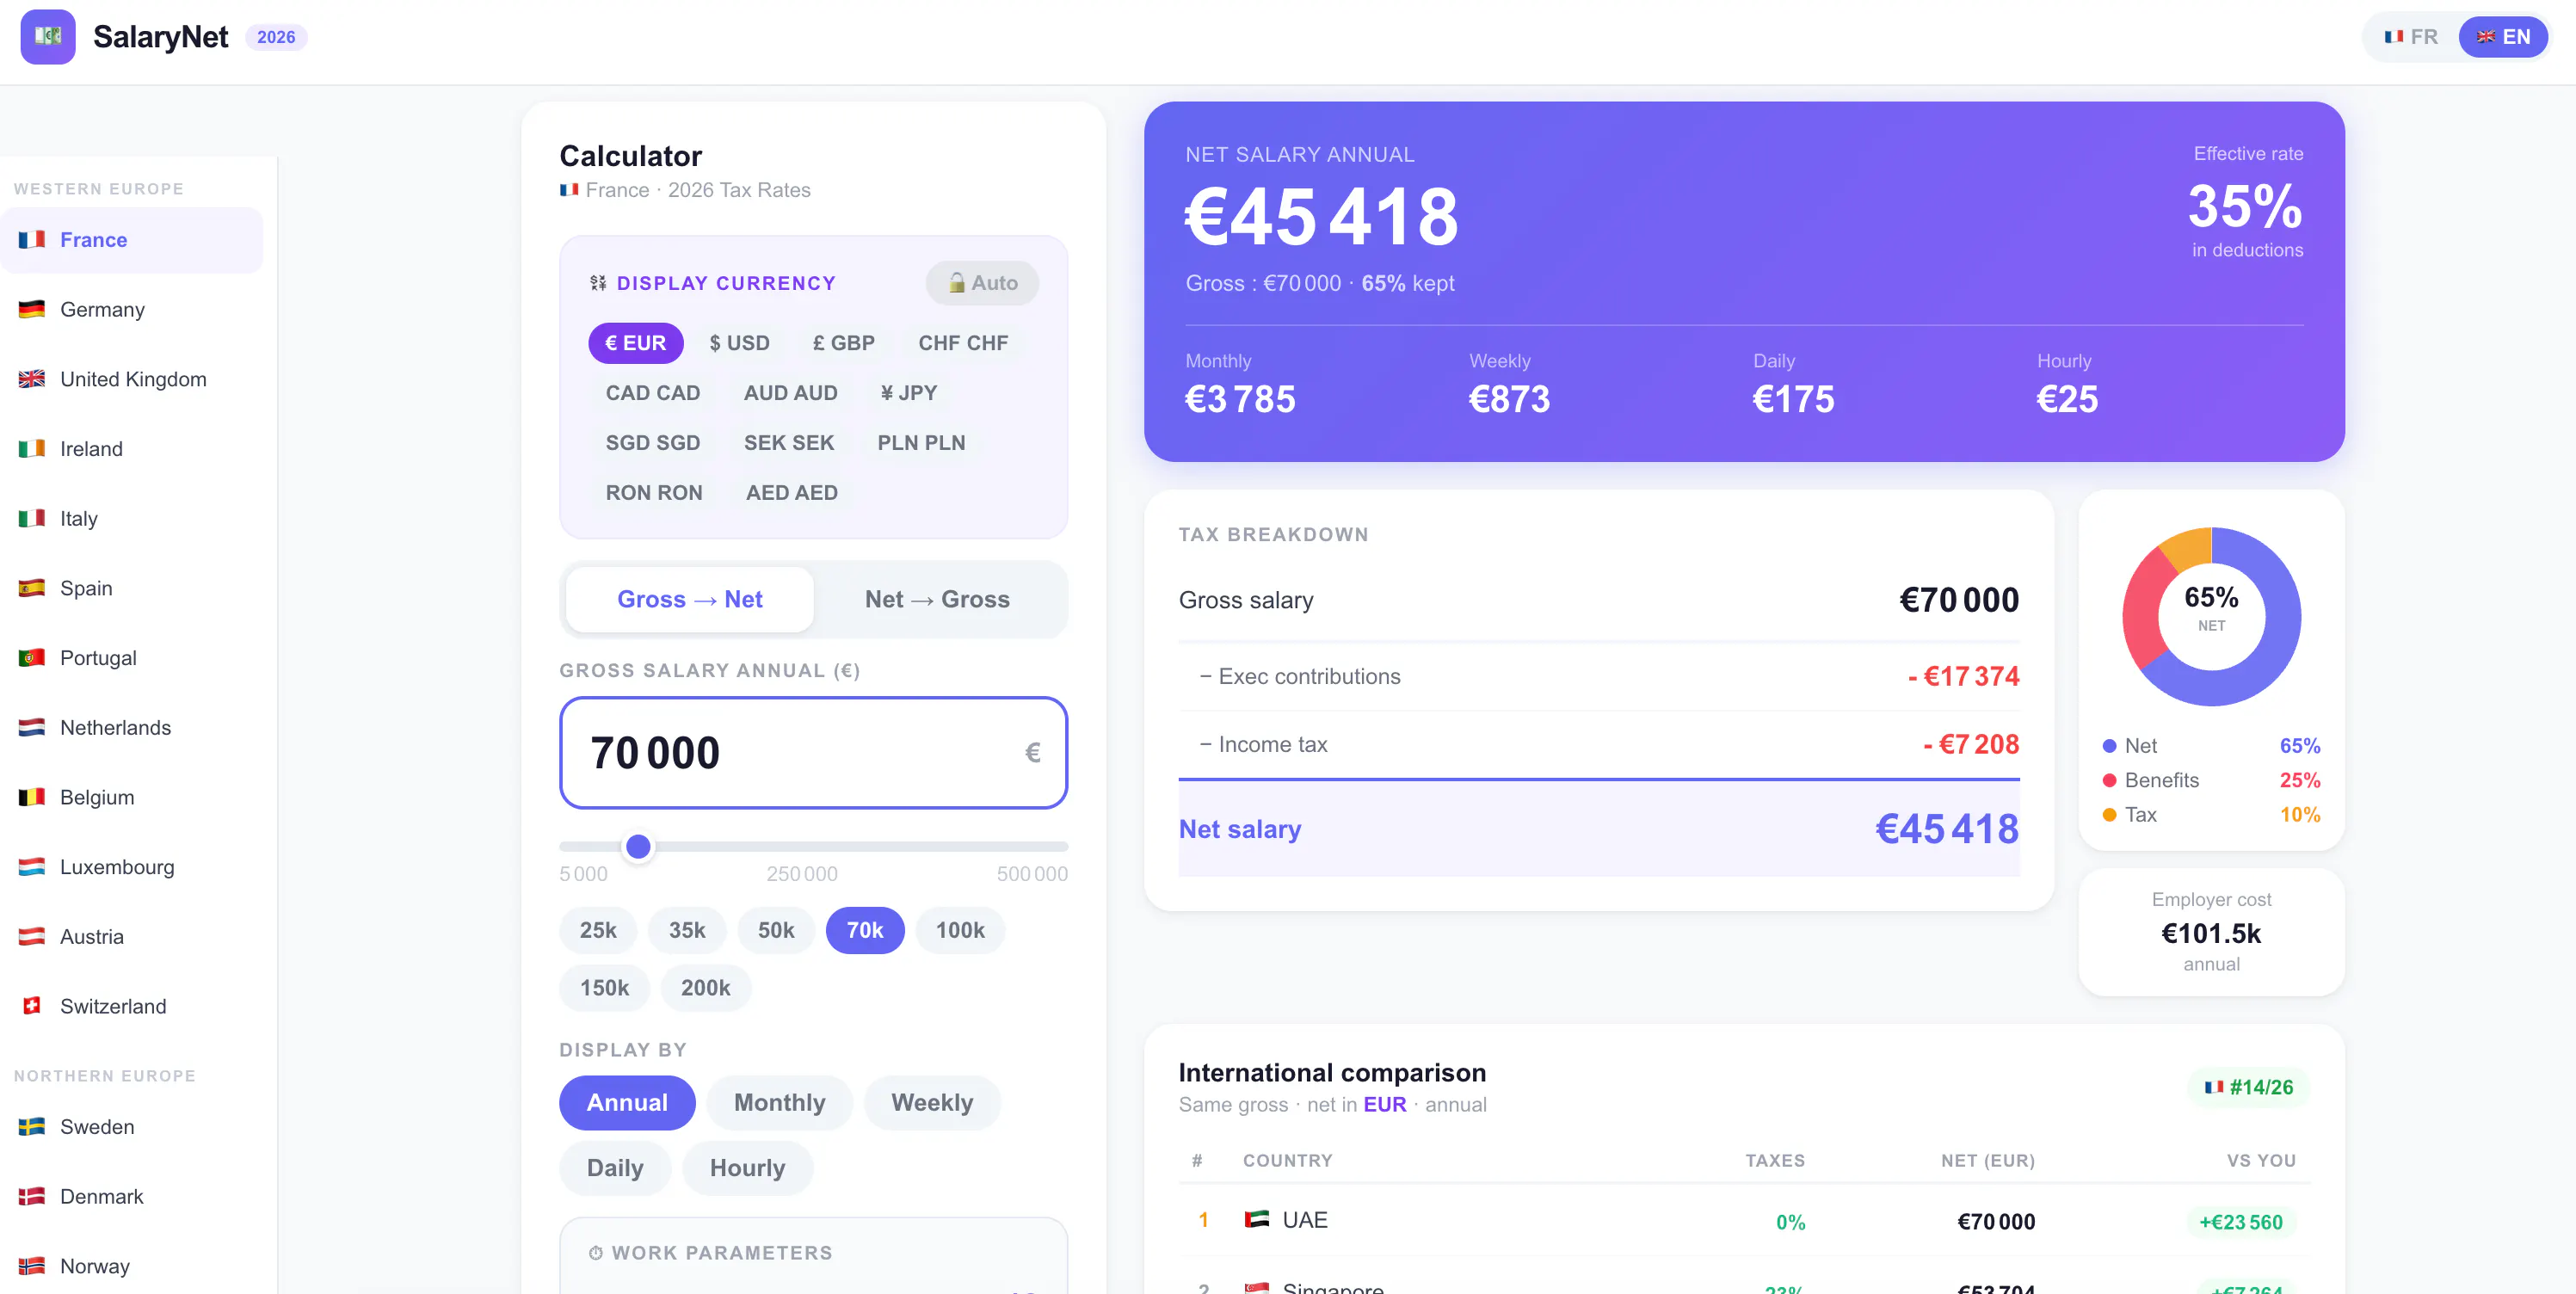Click the Spain flag icon
The width and height of the screenshot is (2576, 1294).
(x=32, y=588)
